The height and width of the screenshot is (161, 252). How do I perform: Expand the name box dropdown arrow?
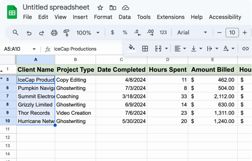[x=34, y=49]
